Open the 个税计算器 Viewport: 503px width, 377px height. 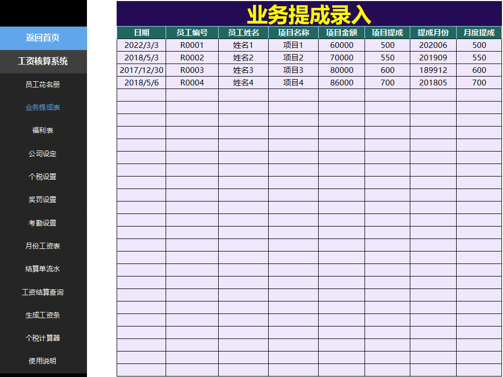[x=43, y=338]
